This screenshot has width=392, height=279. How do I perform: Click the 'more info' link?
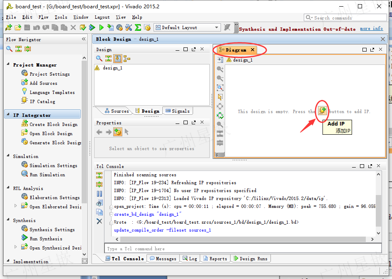[x=371, y=28]
